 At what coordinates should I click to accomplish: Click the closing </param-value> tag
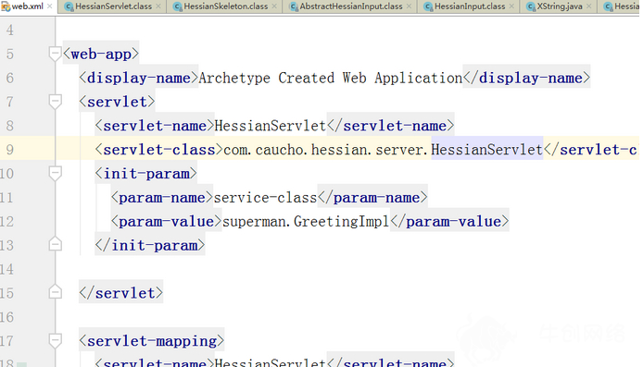[x=449, y=221]
